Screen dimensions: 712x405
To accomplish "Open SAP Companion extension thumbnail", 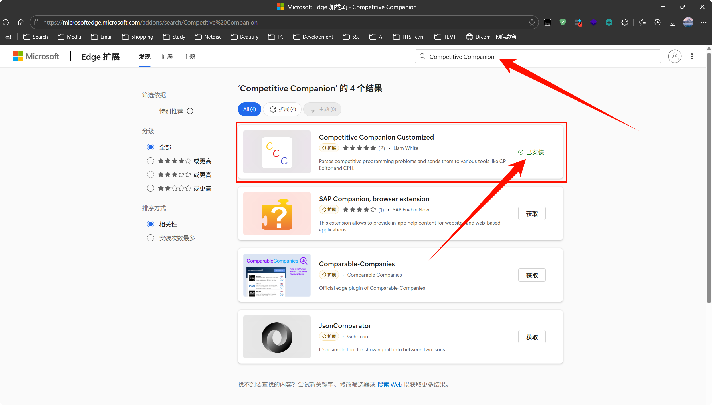I will click(x=277, y=213).
